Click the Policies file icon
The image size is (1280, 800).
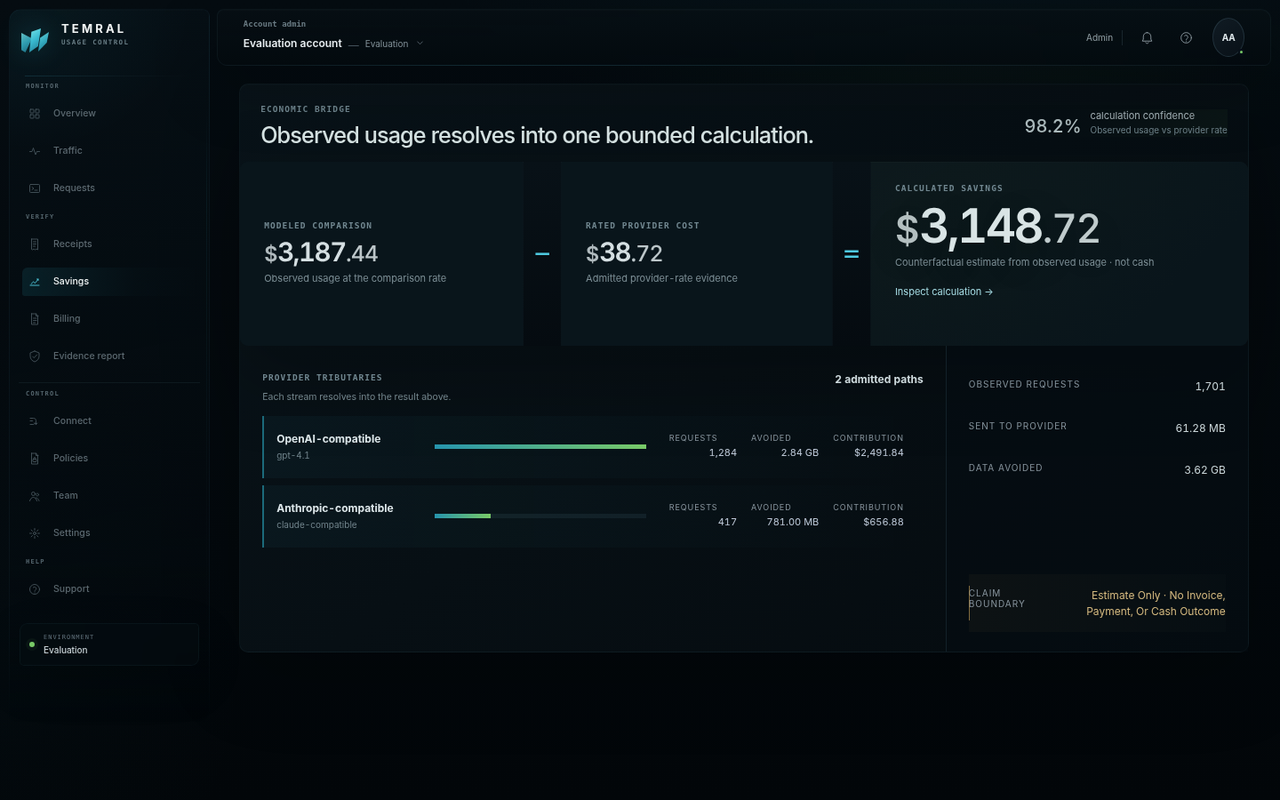35,459
